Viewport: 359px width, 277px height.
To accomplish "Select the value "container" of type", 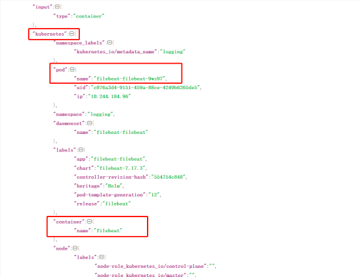I will tap(89, 16).
